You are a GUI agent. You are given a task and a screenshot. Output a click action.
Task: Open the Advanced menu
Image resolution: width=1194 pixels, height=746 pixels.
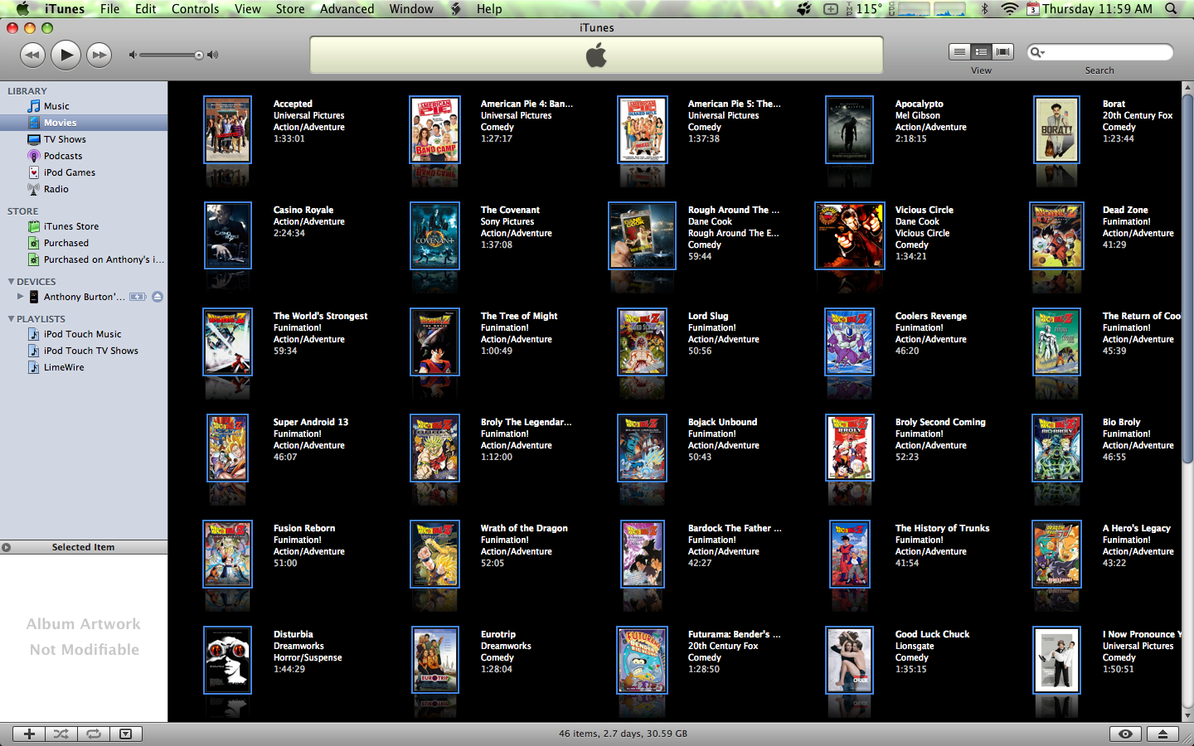(347, 8)
